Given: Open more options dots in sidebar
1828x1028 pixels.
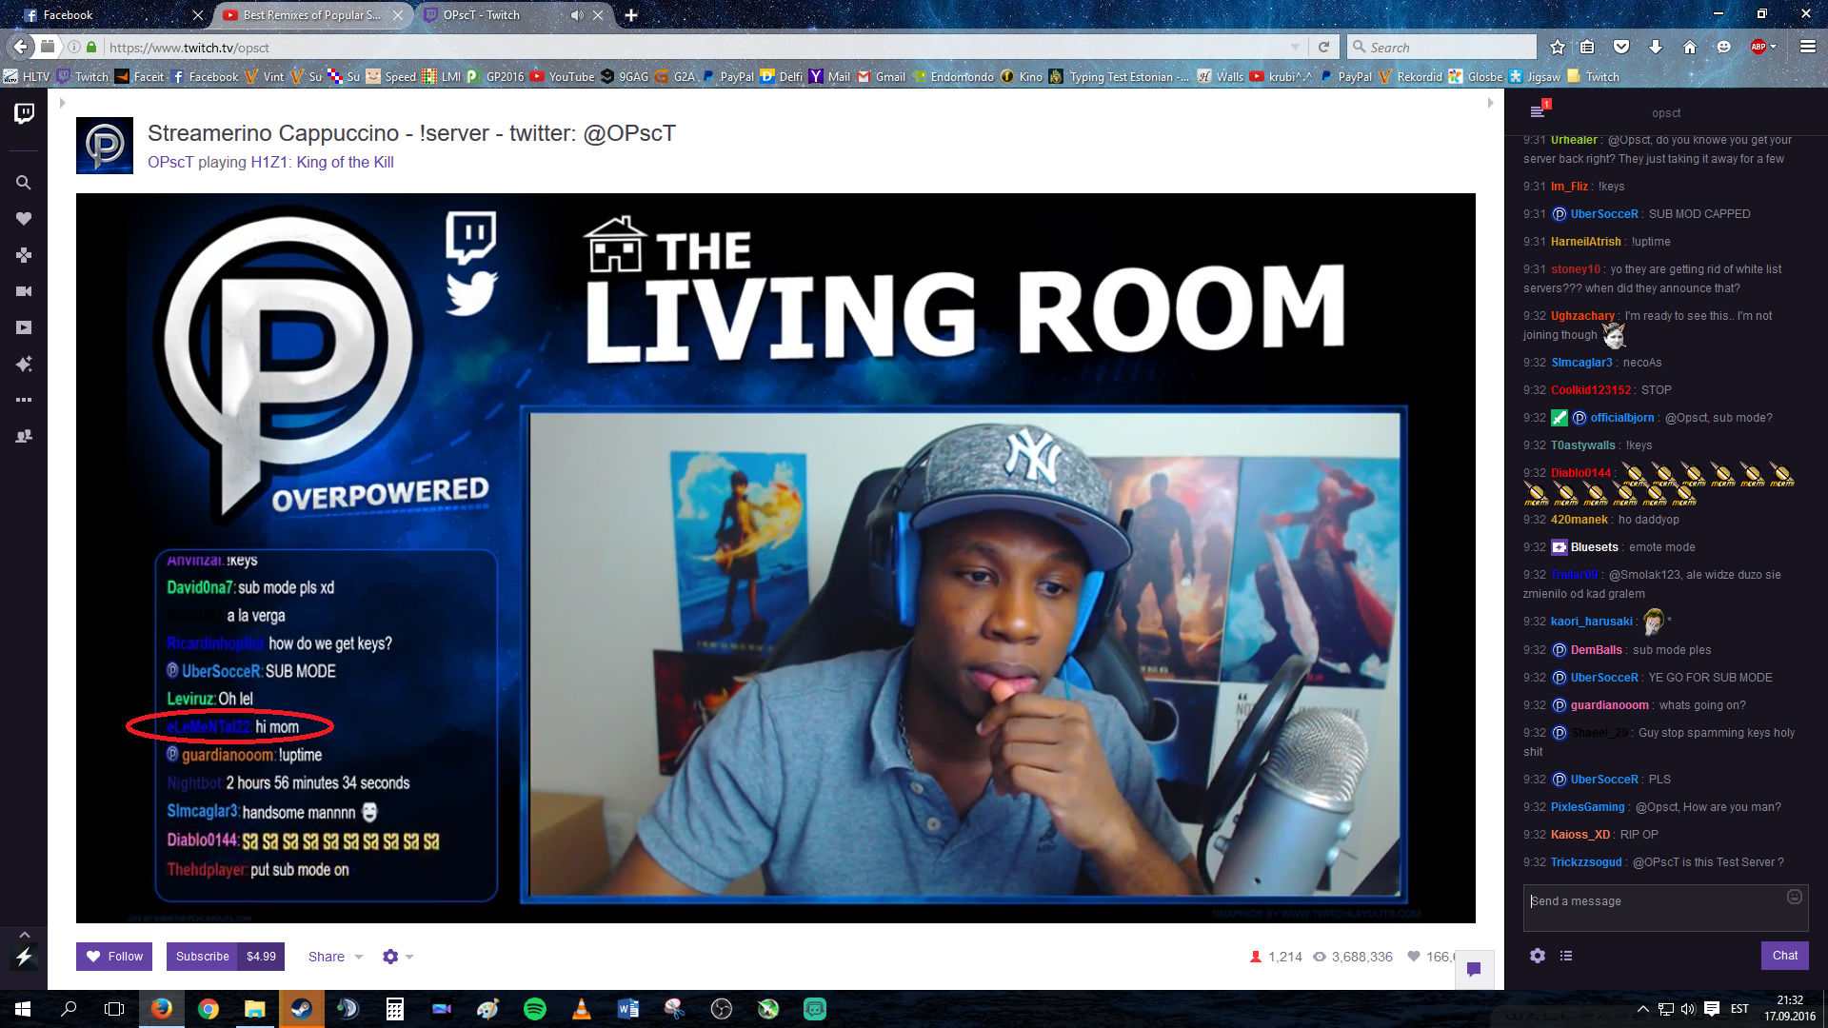Looking at the screenshot, I should [x=24, y=400].
